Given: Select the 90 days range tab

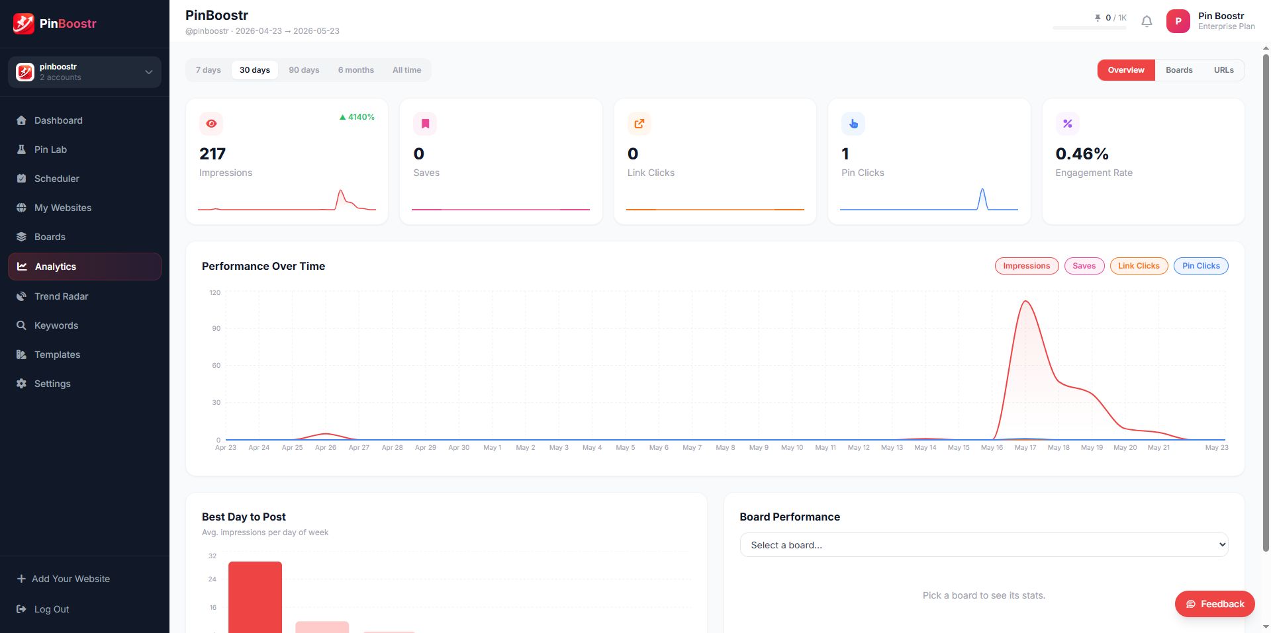Looking at the screenshot, I should [x=304, y=70].
